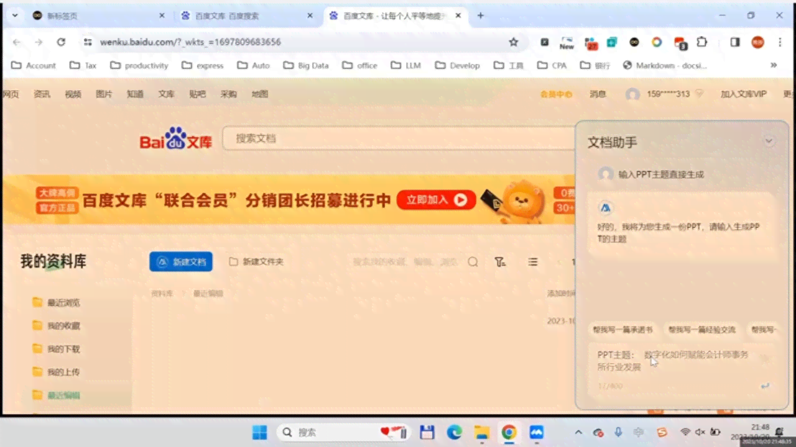Open Markdown - docsi... bookmark
Screen dimensions: 796x447
665,65
